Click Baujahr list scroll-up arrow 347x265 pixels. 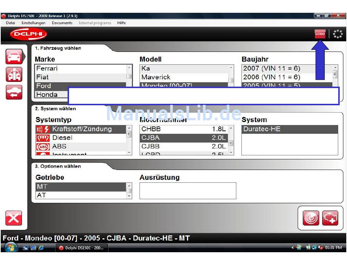(335, 67)
